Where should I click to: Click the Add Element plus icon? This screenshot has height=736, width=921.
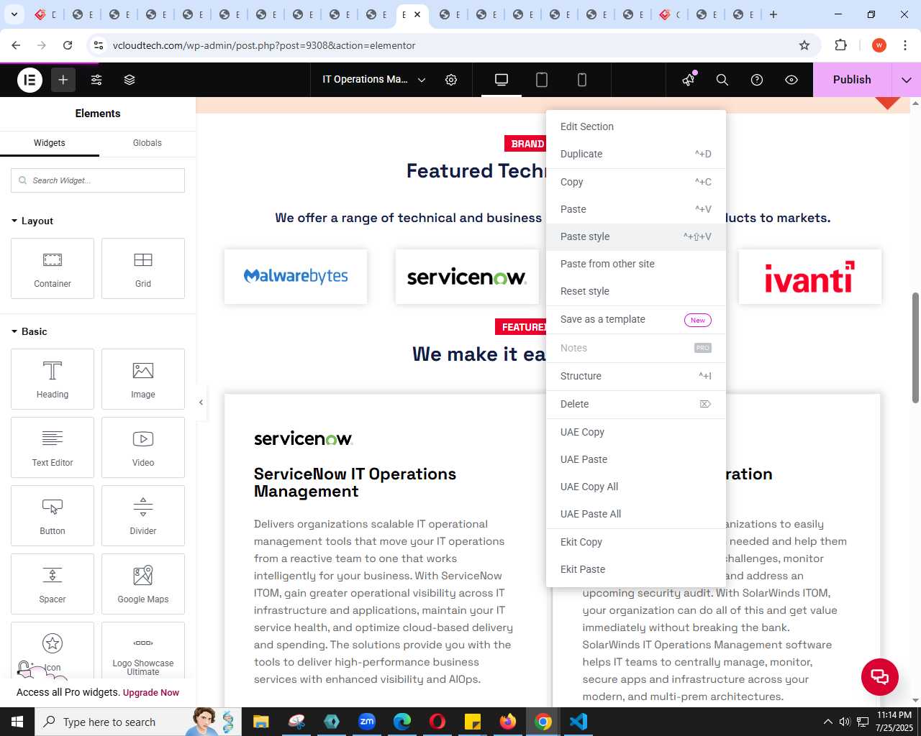pos(63,80)
